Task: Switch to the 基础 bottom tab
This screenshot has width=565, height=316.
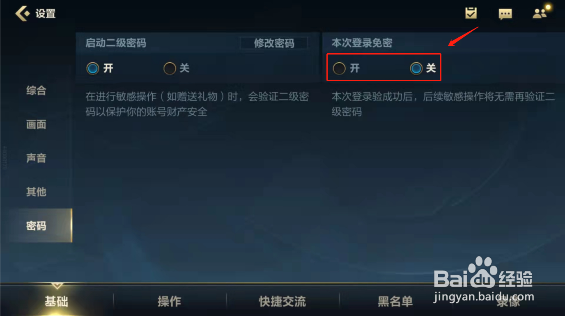Action: [x=56, y=302]
